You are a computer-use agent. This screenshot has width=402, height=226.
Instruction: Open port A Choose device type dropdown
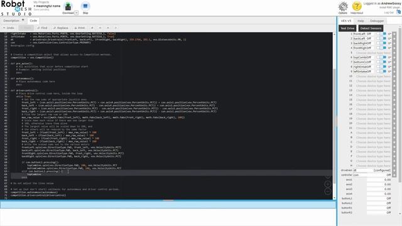click(373, 132)
